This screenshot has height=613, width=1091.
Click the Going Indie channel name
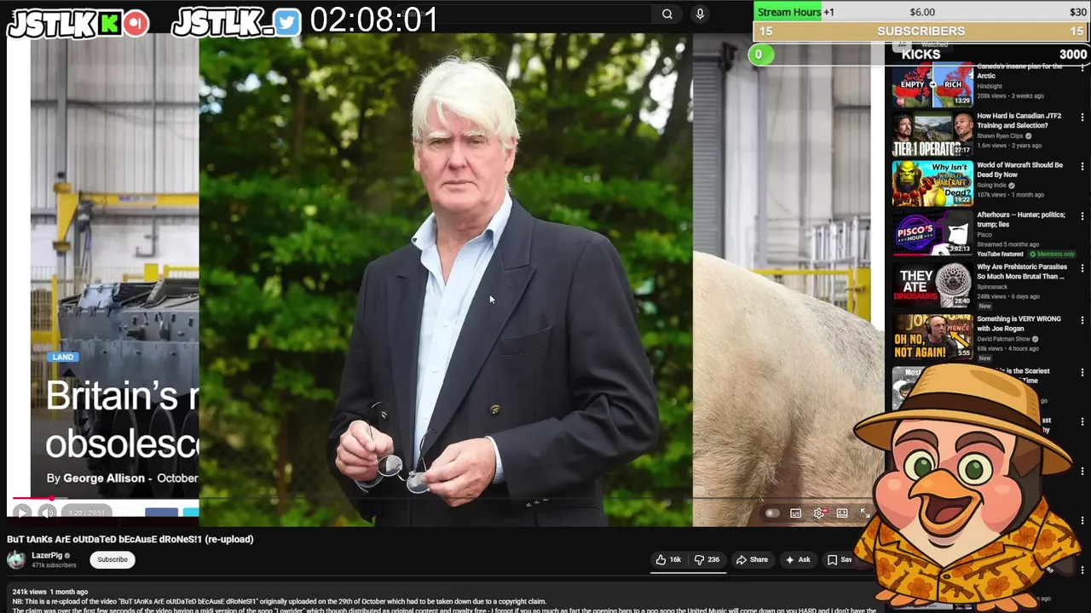click(x=992, y=186)
